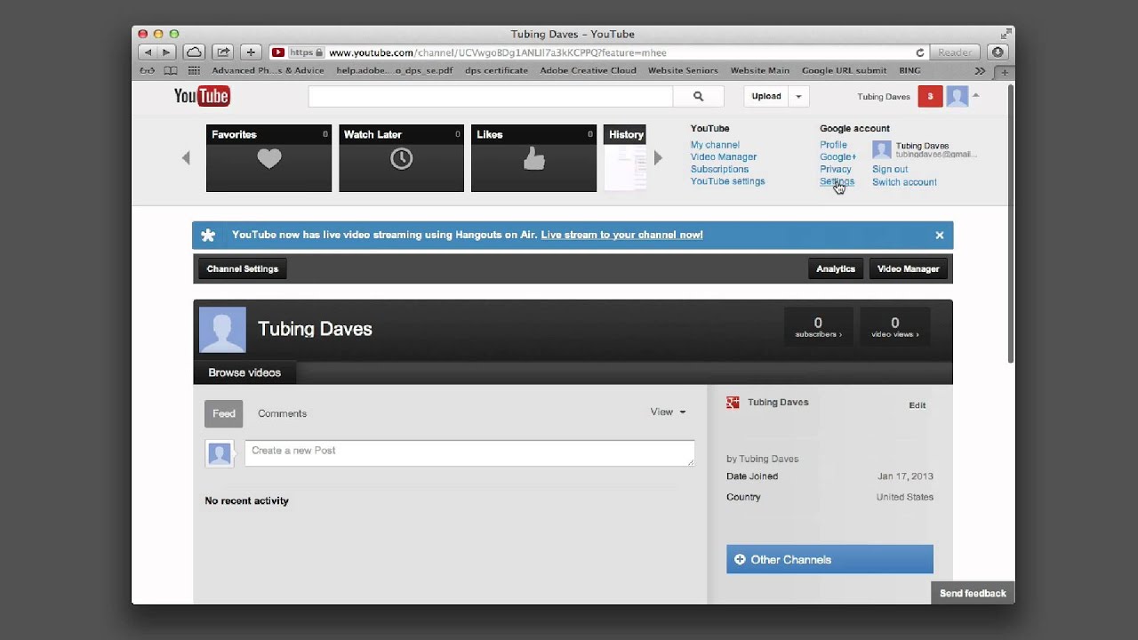Open a new tab with plus button
The image size is (1138, 640).
pos(1005,72)
